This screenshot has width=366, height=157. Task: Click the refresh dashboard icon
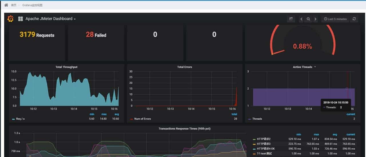coord(354,19)
